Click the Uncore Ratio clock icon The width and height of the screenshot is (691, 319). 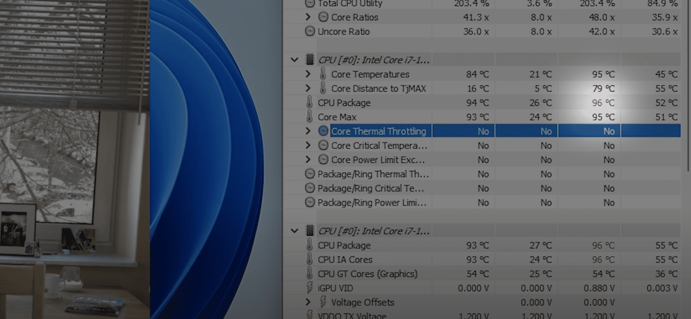[310, 31]
